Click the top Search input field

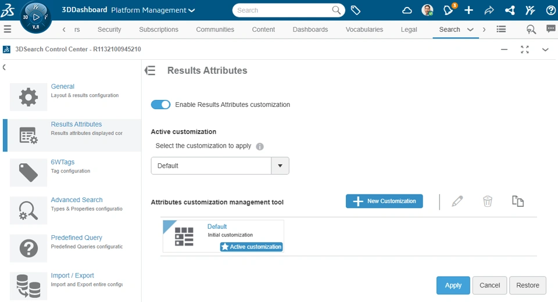point(283,10)
